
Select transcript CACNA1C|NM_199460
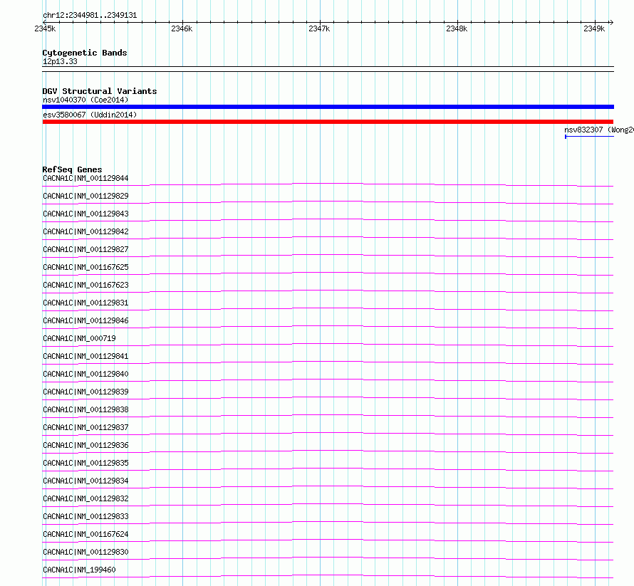point(79,570)
